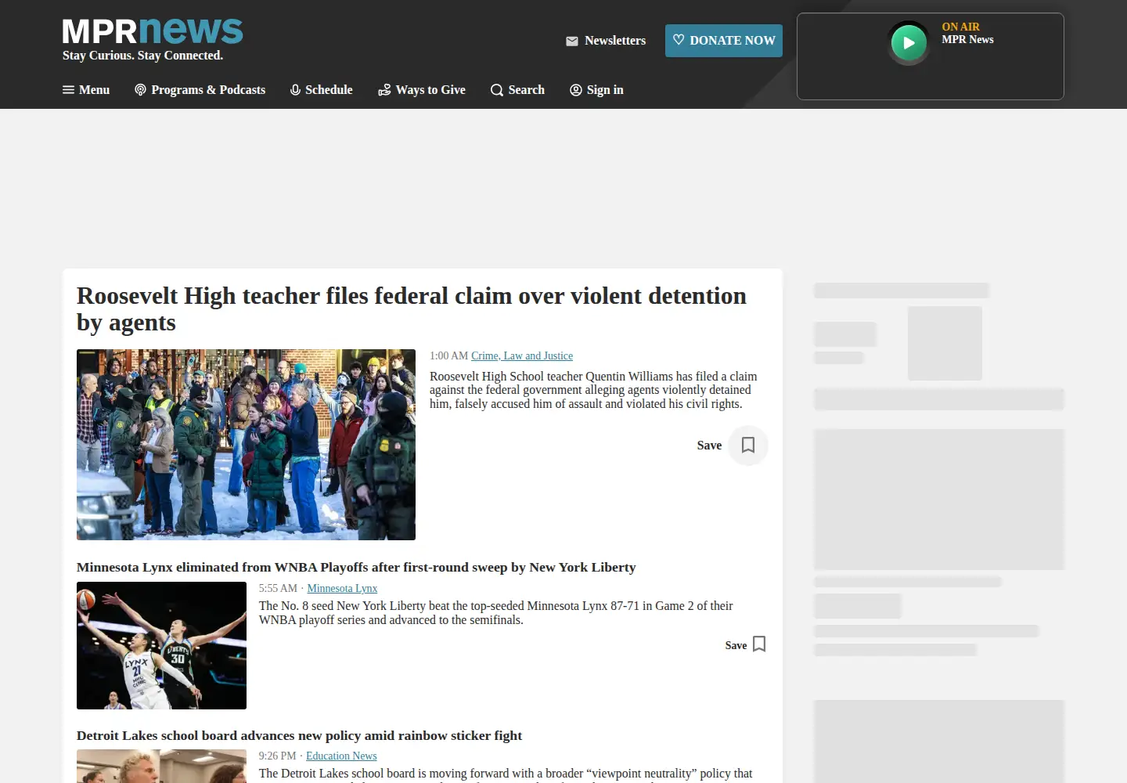Screen dimensions: 1127x783
Task: Click the Stay Curious. Stay Connected. tagline
Action: pos(142,56)
